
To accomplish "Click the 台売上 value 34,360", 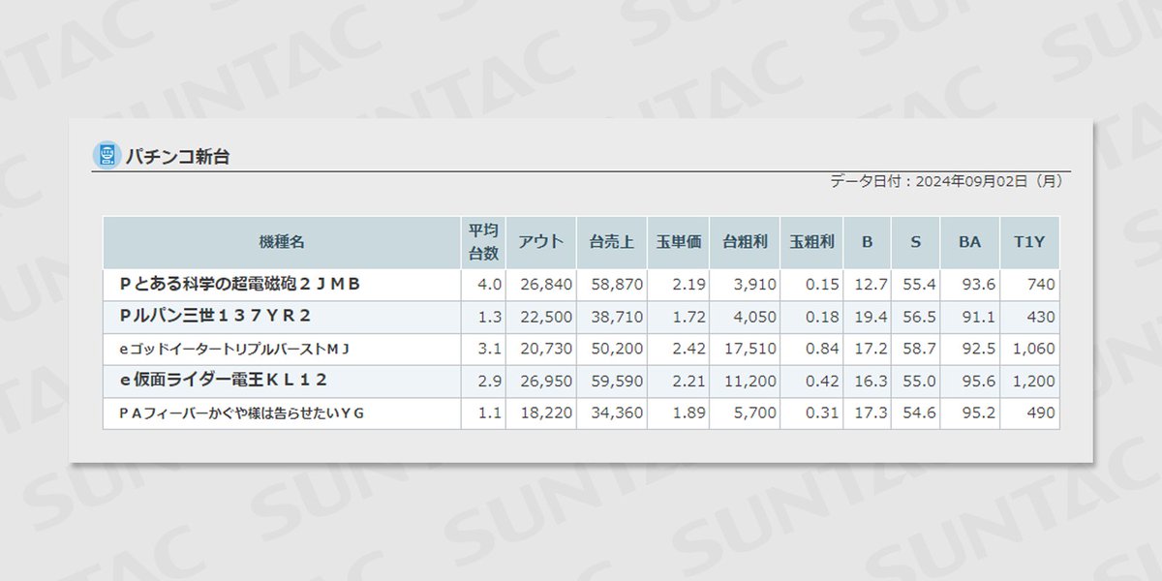I will pyautogui.click(x=617, y=413).
